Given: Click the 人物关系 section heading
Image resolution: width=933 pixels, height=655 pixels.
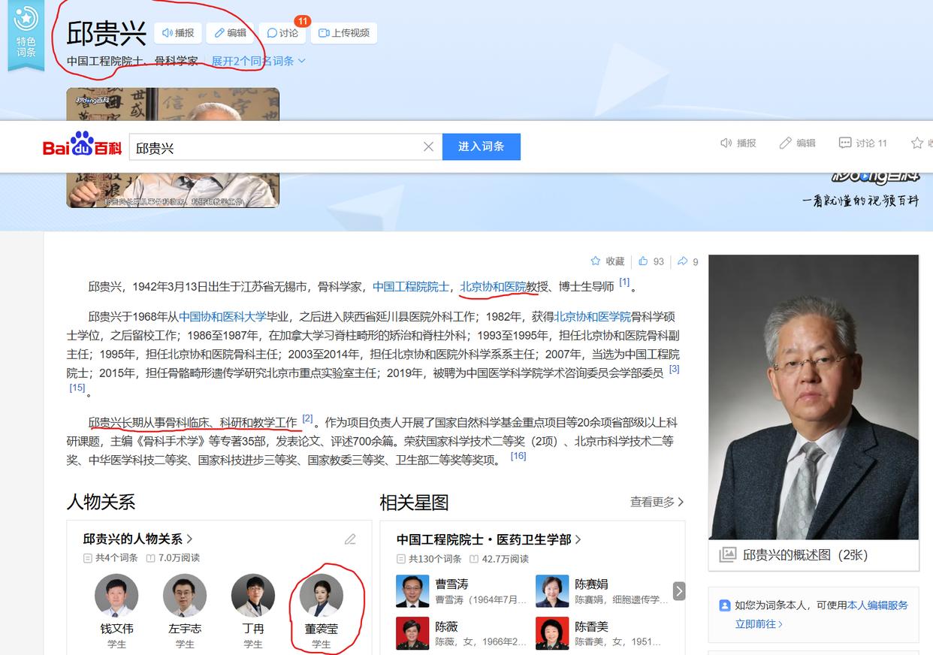Looking at the screenshot, I should coord(101,502).
